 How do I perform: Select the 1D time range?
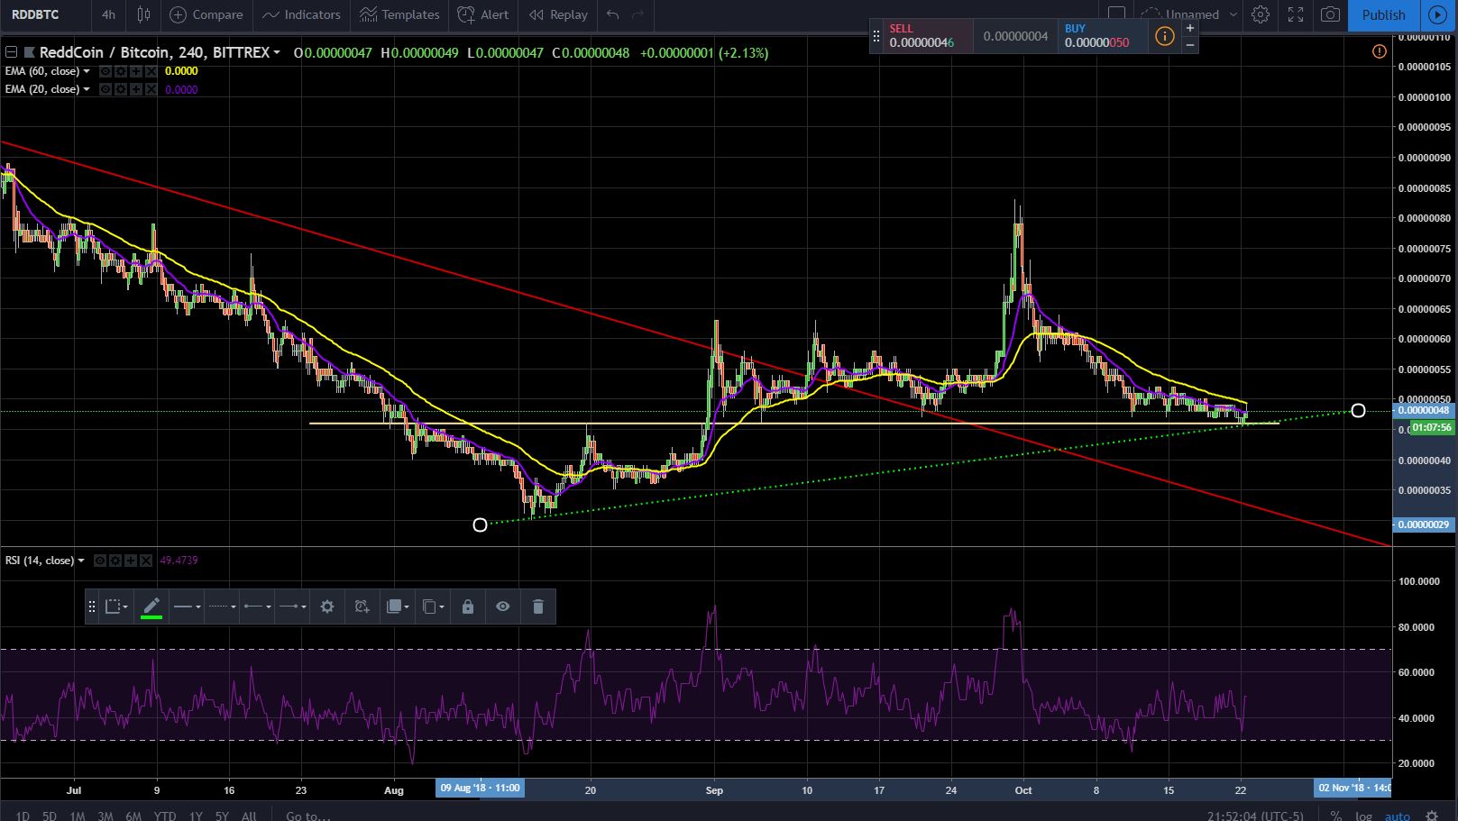pos(23,816)
